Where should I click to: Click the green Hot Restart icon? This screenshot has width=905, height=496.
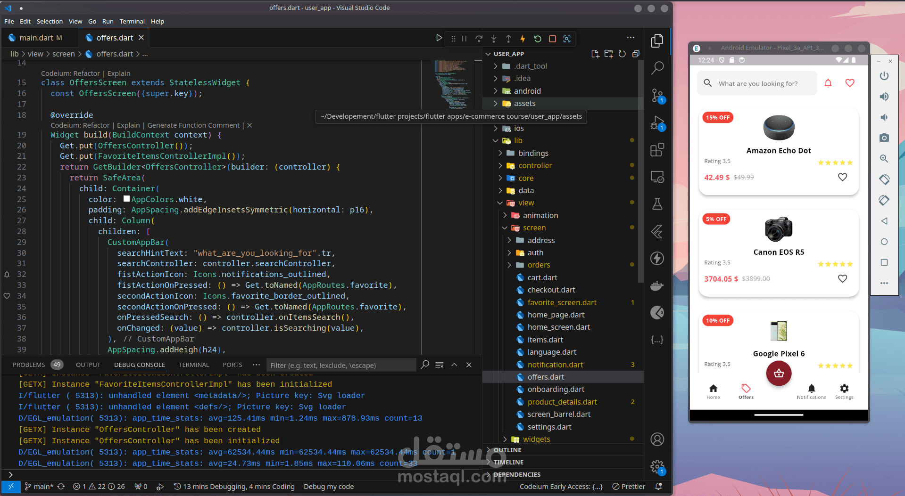(x=538, y=39)
